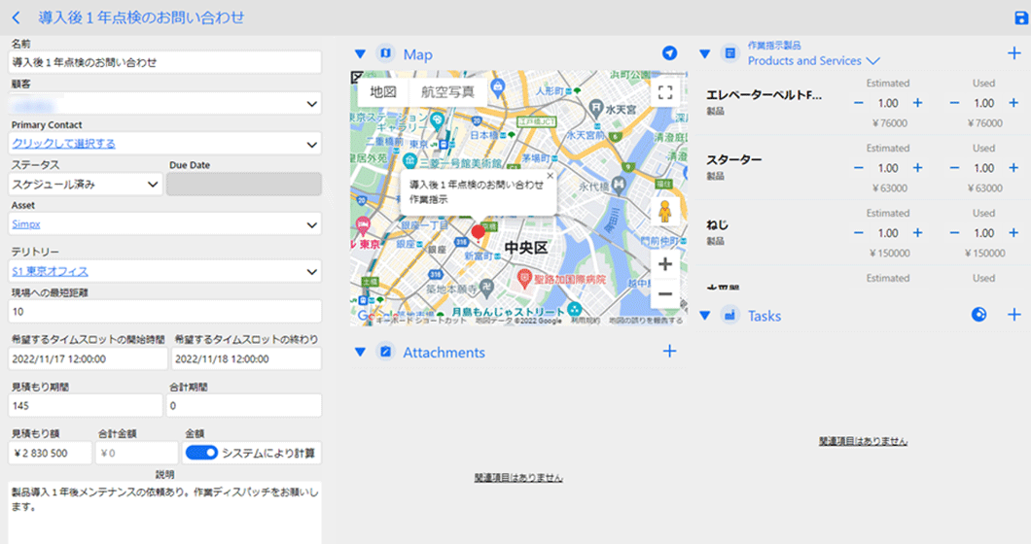
Task: Switch map to 航空写真 view
Action: pyautogui.click(x=447, y=92)
